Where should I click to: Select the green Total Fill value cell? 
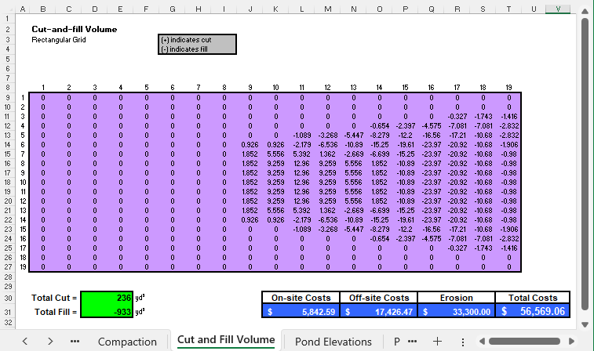click(107, 311)
